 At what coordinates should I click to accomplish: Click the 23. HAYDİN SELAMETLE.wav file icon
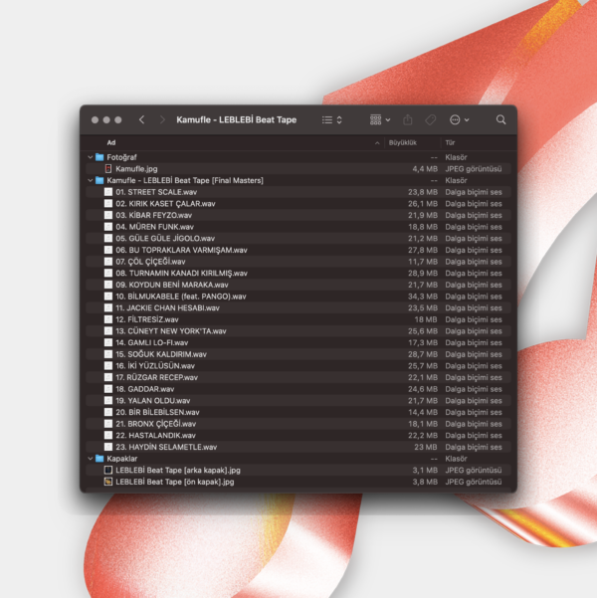[108, 447]
